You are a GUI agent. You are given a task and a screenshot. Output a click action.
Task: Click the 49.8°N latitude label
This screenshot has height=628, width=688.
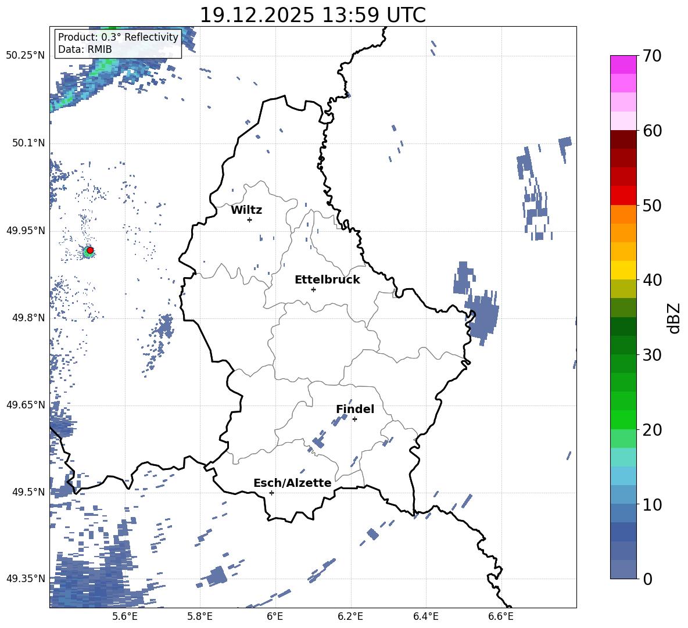point(29,318)
